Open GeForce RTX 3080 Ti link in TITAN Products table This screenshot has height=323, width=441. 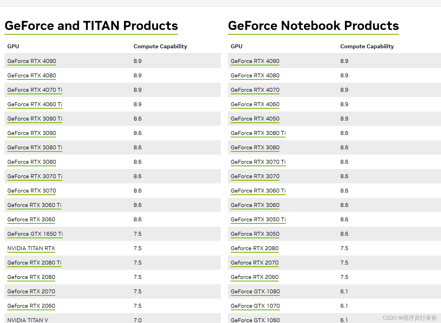click(35, 147)
